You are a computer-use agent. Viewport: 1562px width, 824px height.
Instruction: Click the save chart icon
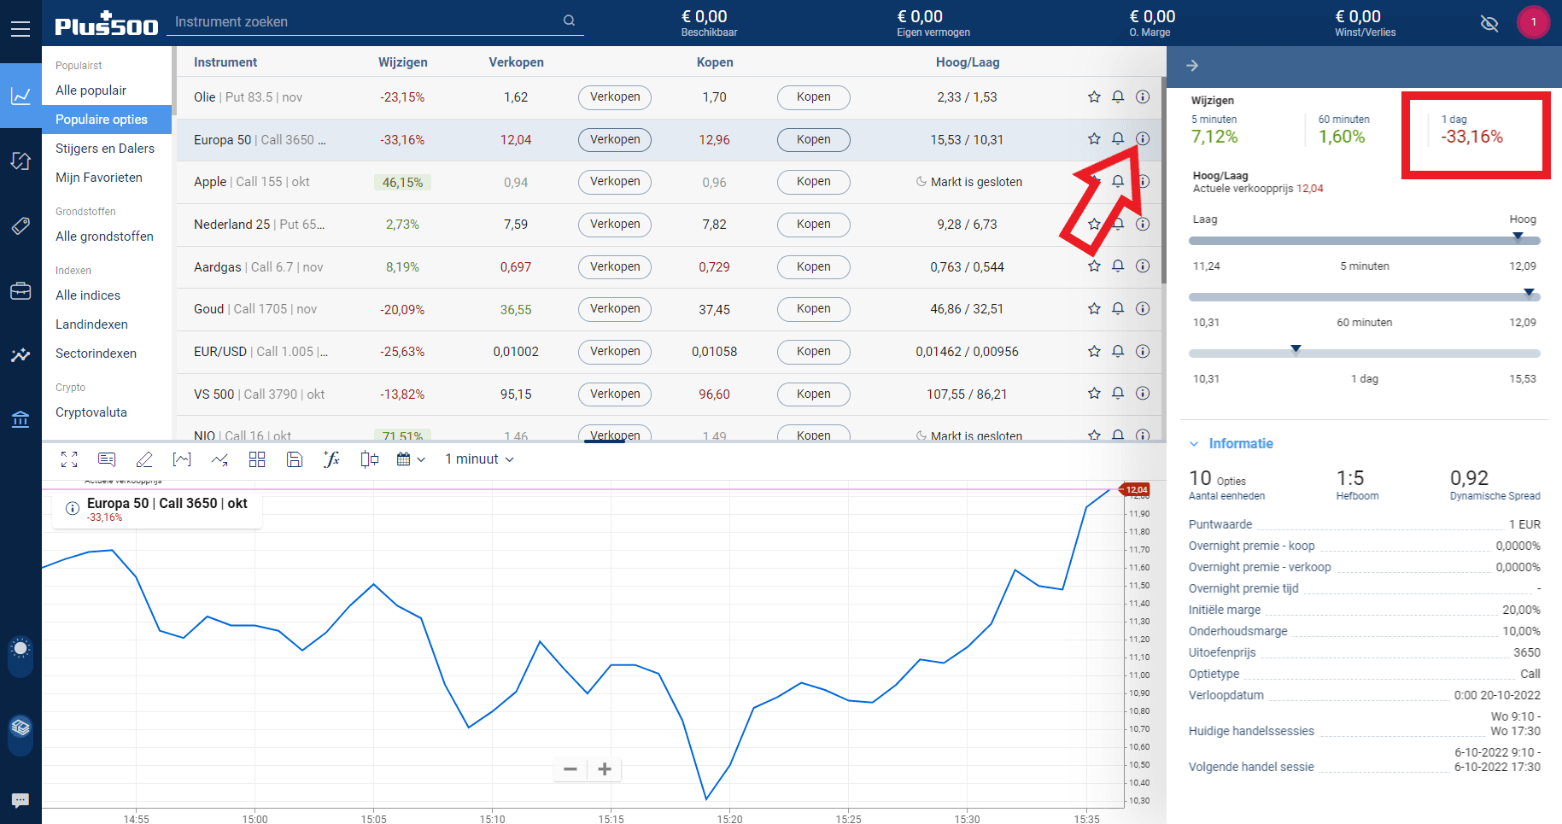pyautogui.click(x=294, y=459)
